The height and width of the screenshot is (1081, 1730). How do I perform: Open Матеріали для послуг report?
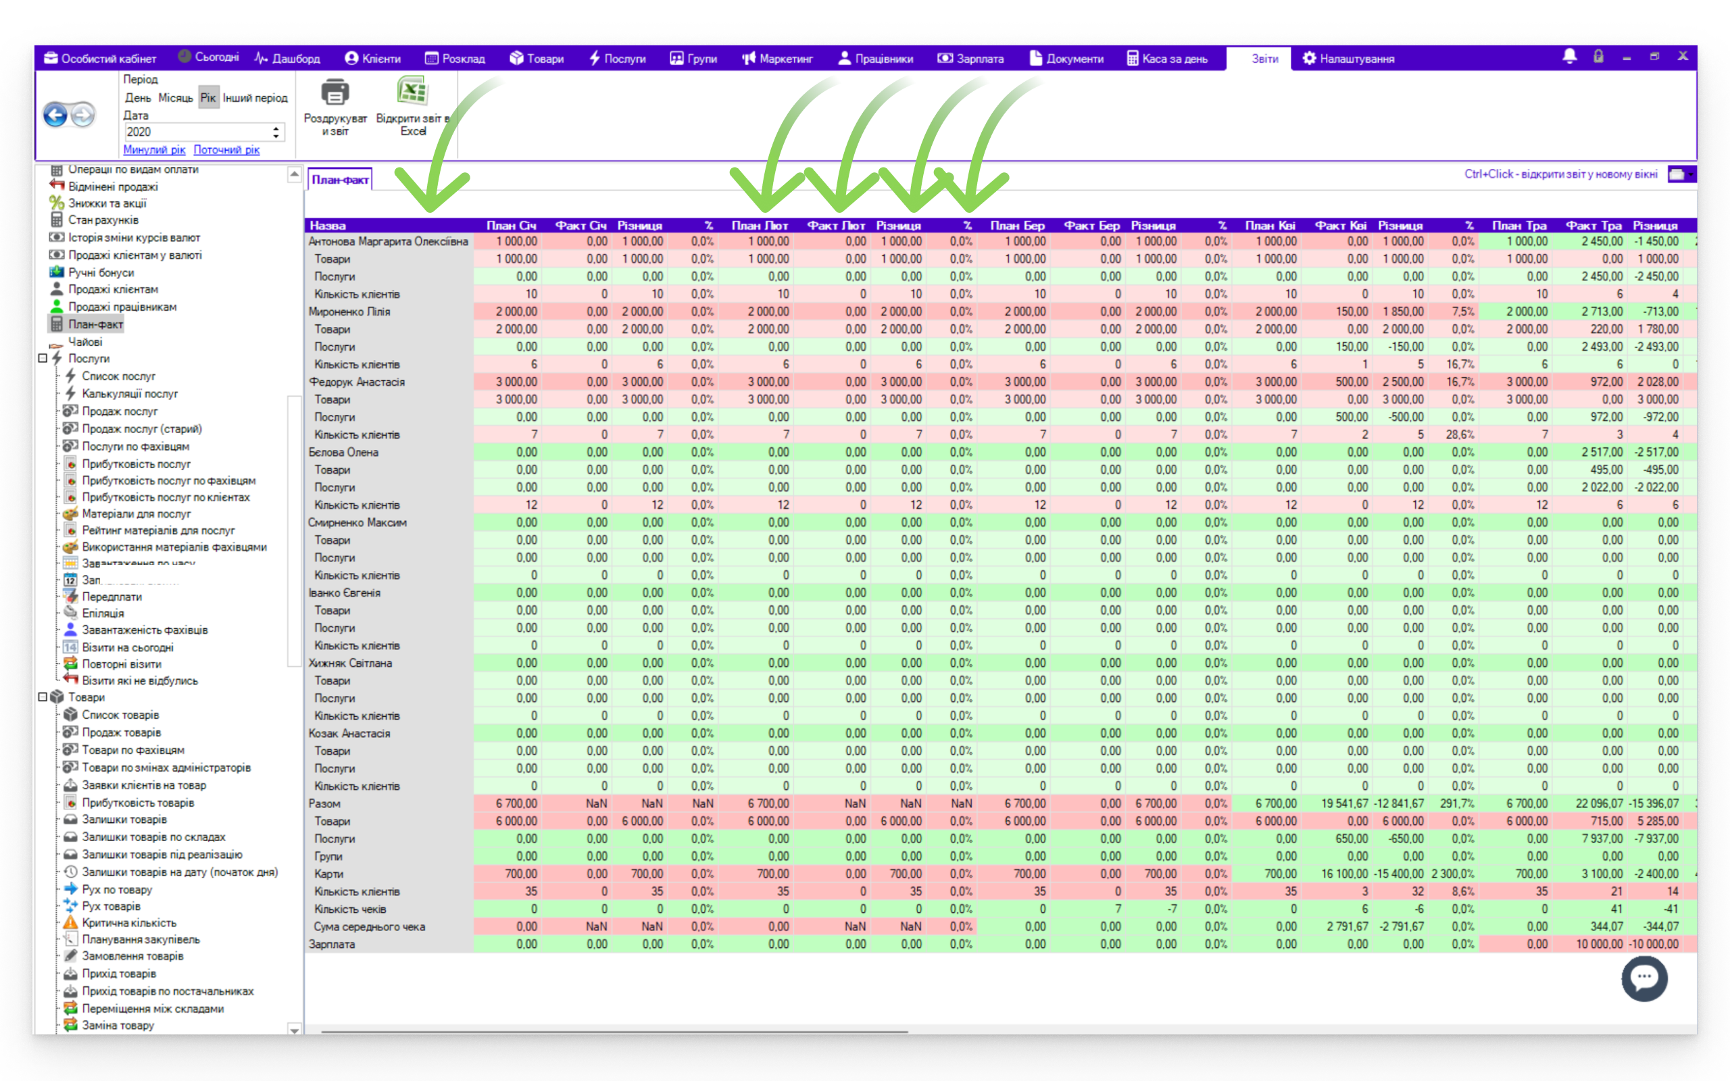(136, 514)
